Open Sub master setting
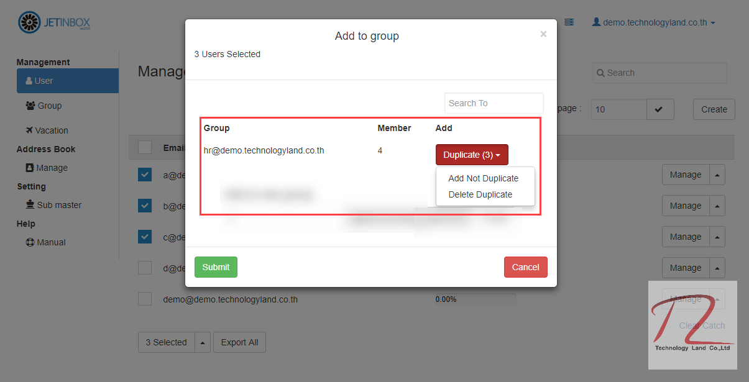Screen dimensions: 749x382 (53, 205)
